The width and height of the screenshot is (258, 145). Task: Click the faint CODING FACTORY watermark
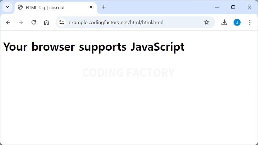128,73
